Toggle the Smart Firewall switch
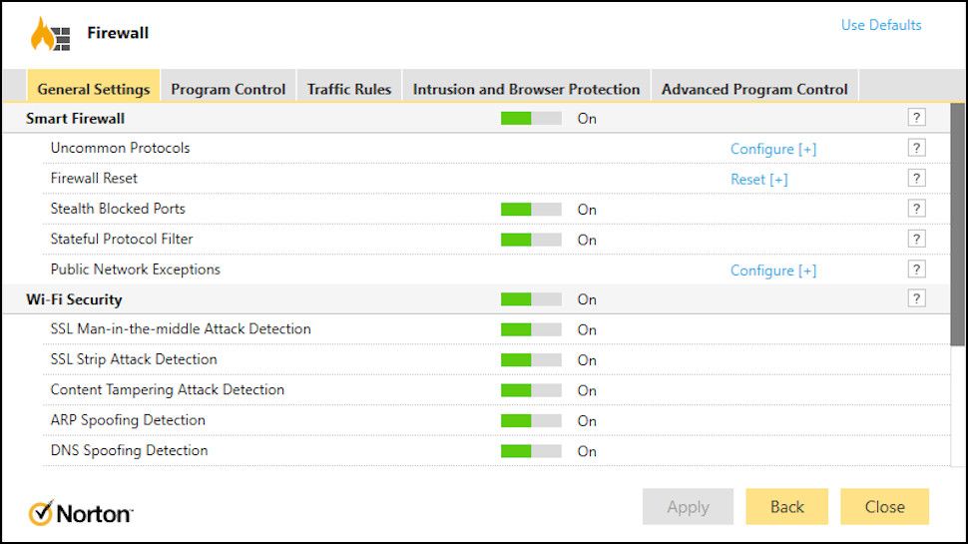This screenshot has width=968, height=544. point(531,118)
